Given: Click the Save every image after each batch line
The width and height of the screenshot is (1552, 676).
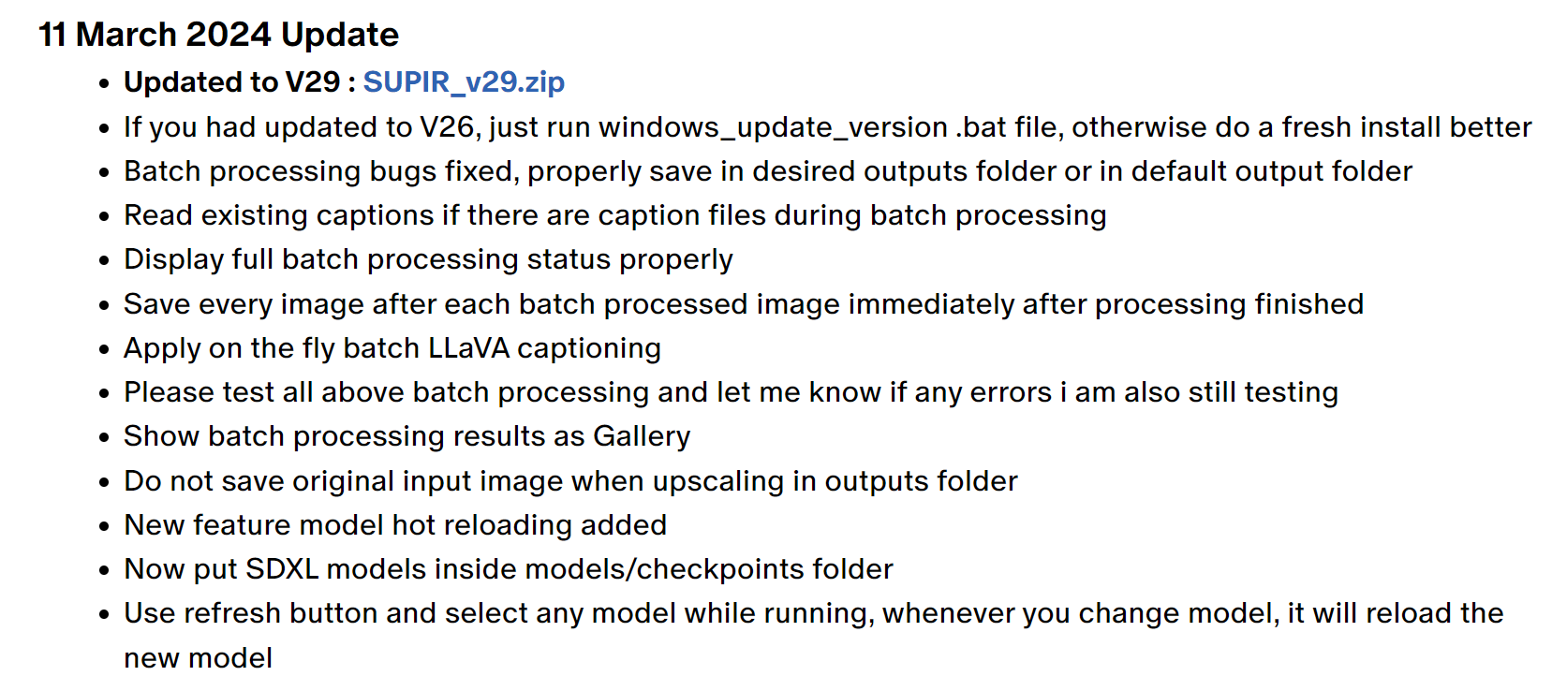Looking at the screenshot, I should click(x=744, y=304).
